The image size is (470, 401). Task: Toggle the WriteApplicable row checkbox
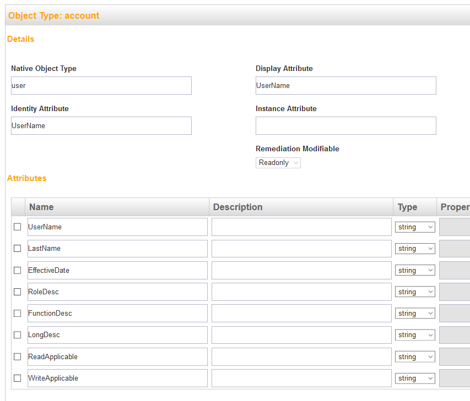(18, 378)
